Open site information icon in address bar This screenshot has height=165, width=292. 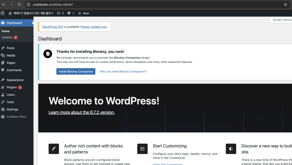[29, 5]
